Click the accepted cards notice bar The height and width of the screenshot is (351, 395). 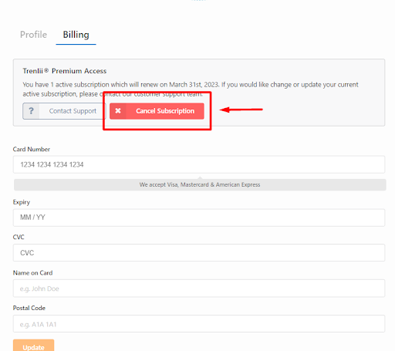[x=200, y=184]
